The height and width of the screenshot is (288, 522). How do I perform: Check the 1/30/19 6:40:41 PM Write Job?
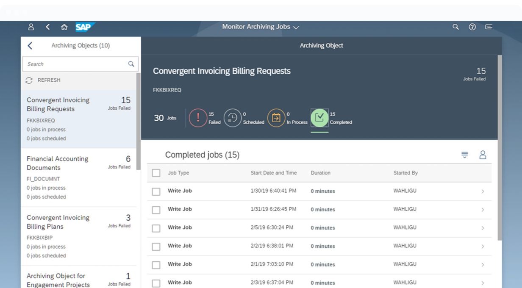point(156,191)
